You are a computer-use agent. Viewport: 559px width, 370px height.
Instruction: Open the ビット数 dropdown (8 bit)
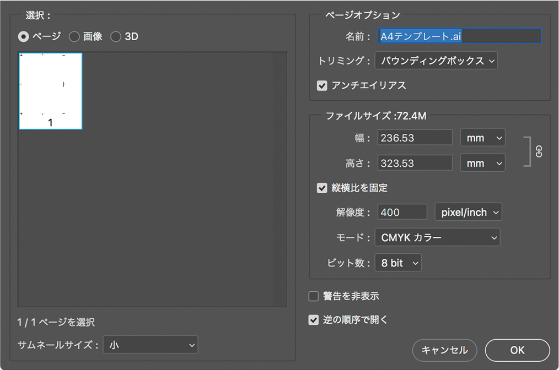(x=398, y=263)
